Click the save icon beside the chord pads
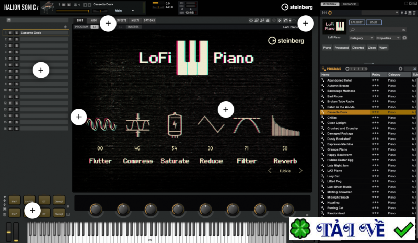Screen dimensions: 418x243 pos(5,210)
